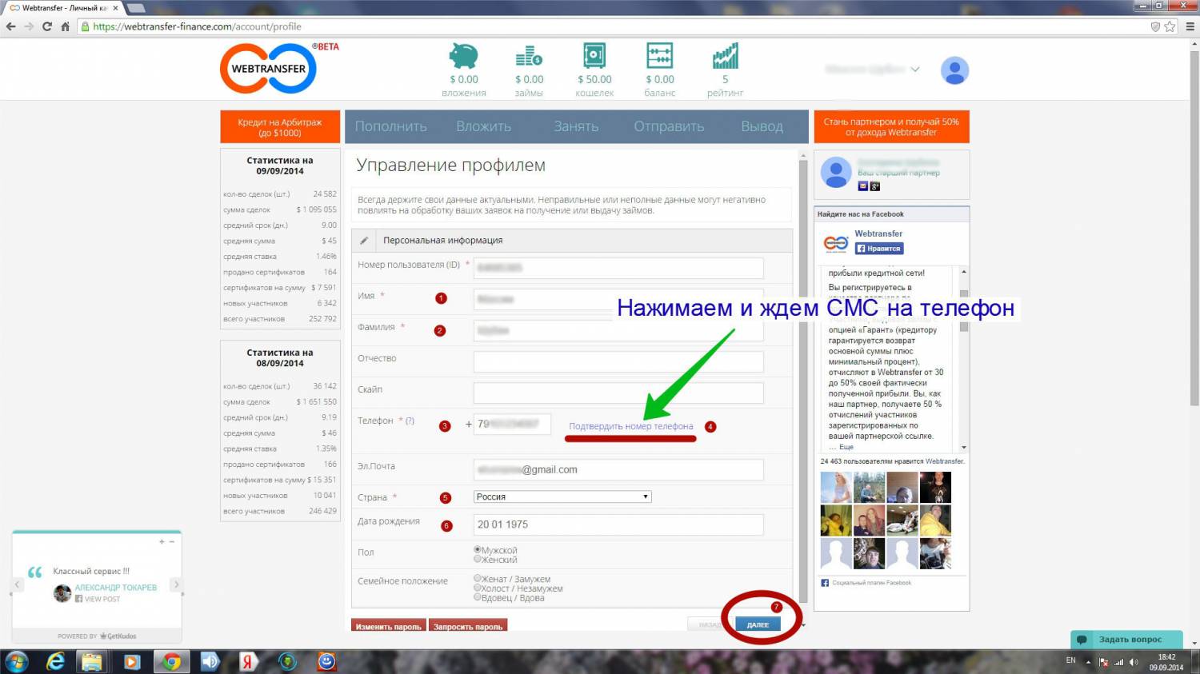Click Стань партнером orange banner
Screen dimensions: 1200x674
point(891,127)
